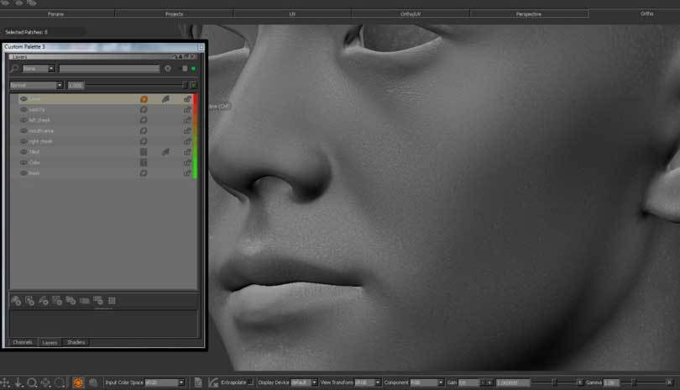Viewport: 680px width, 390px height.
Task: Toggle the lock icon on the Base layer
Action: (187, 173)
